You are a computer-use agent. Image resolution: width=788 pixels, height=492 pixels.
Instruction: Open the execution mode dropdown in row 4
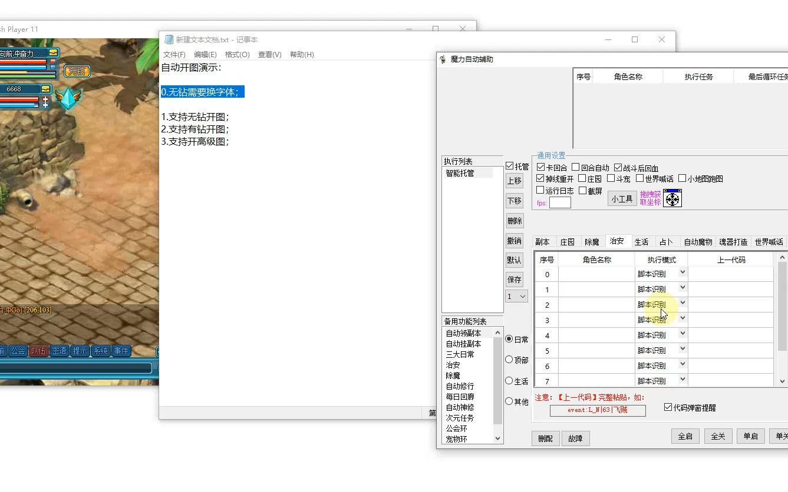683,334
